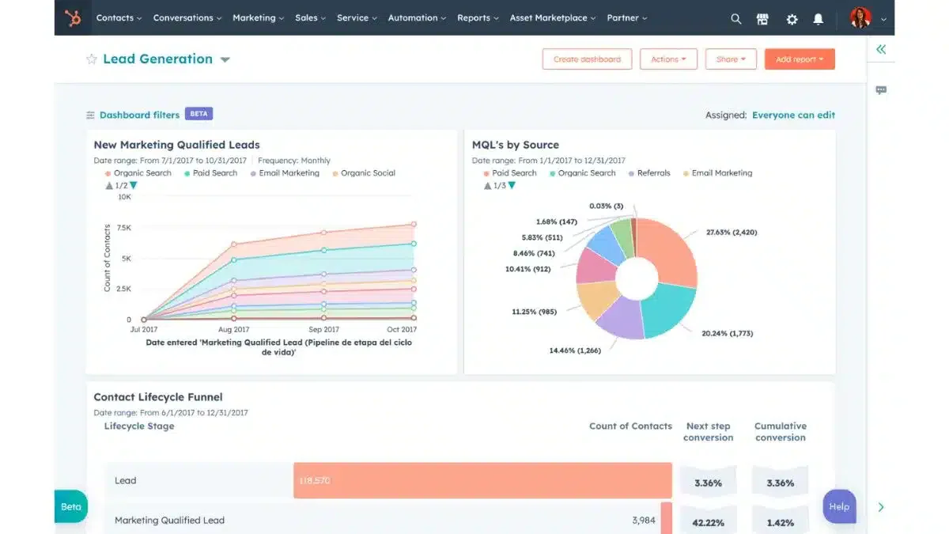The height and width of the screenshot is (534, 949).
Task: Go to previous legend page in MQL's chart
Action: tap(487, 185)
